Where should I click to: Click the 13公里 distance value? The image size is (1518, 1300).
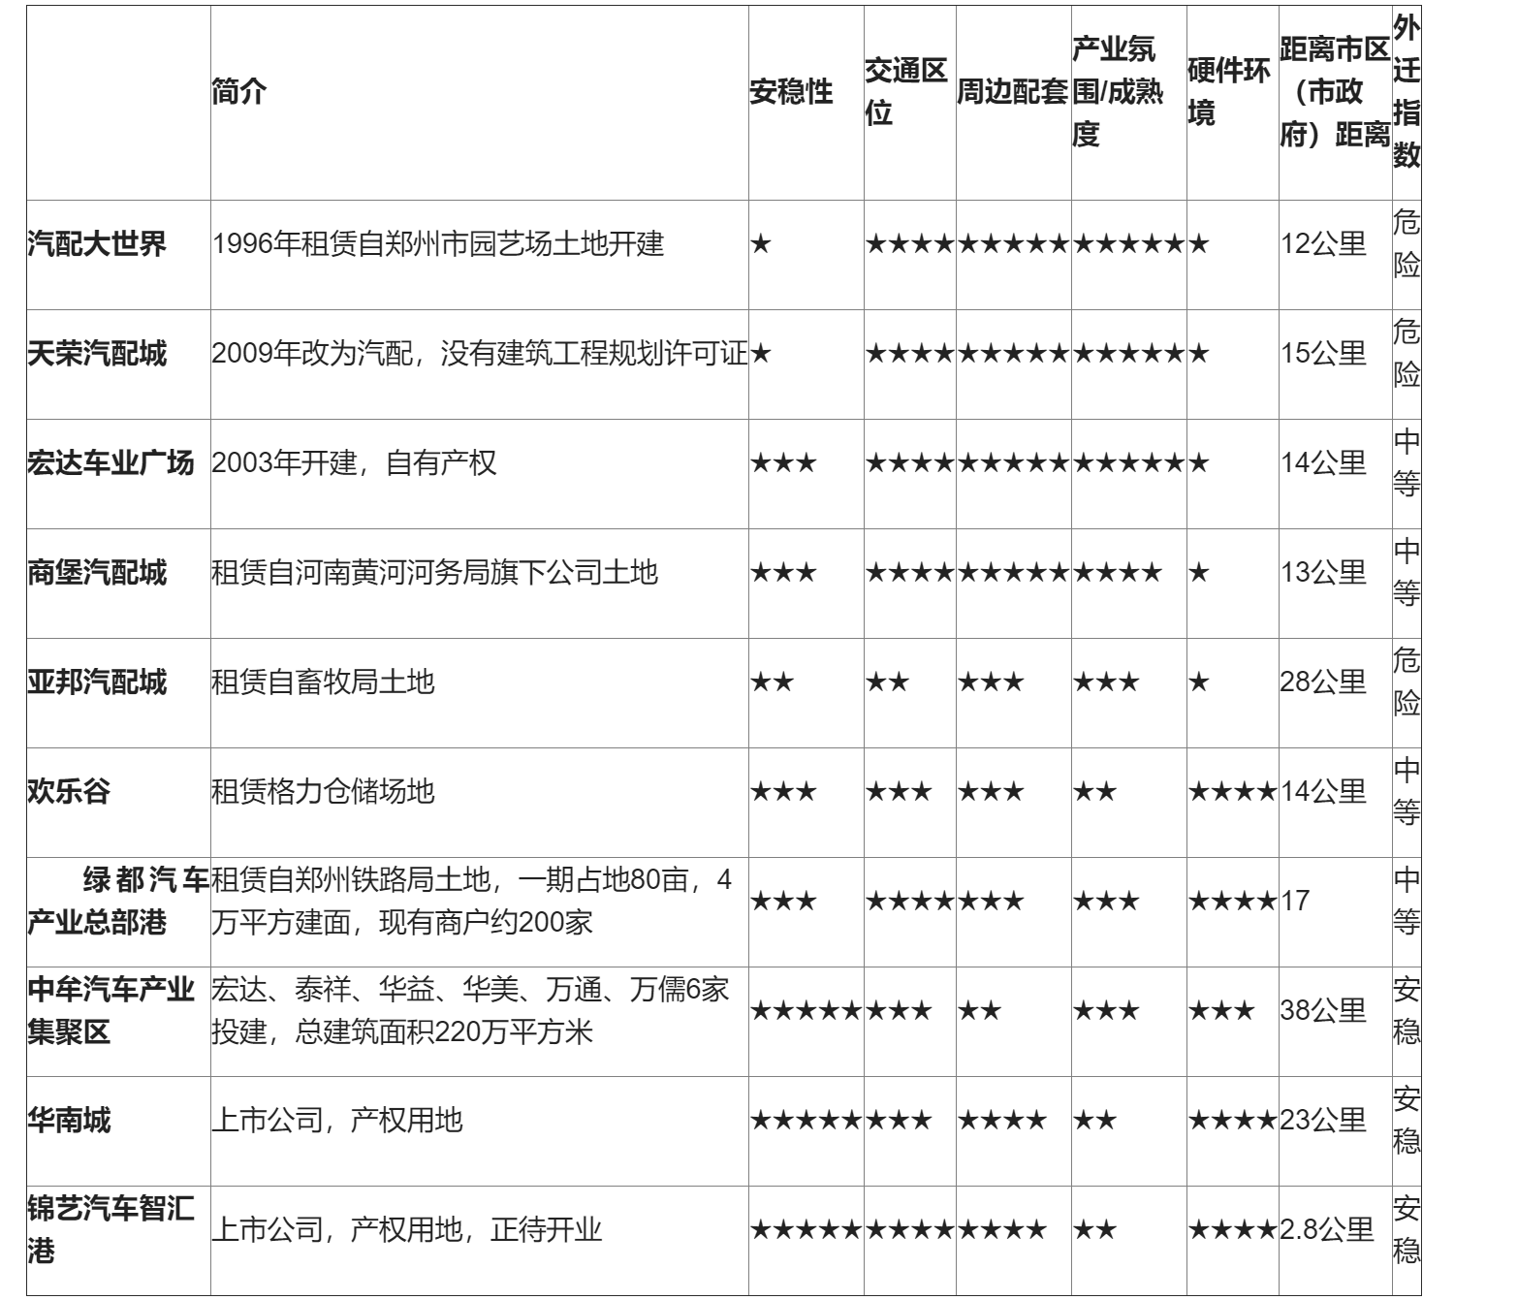pos(1323,573)
